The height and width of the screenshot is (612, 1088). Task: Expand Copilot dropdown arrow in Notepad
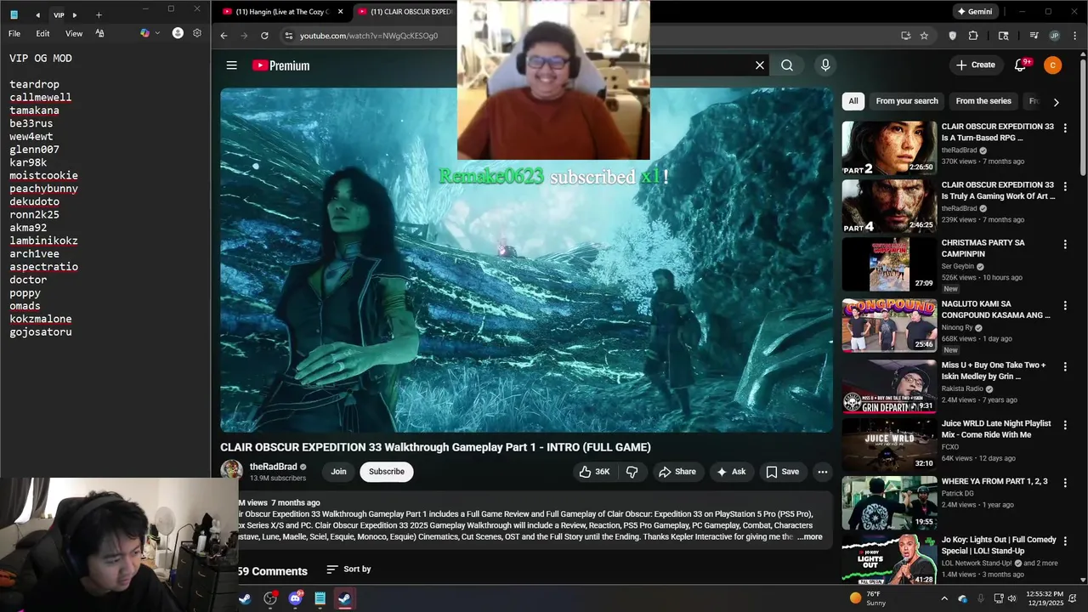tap(156, 33)
